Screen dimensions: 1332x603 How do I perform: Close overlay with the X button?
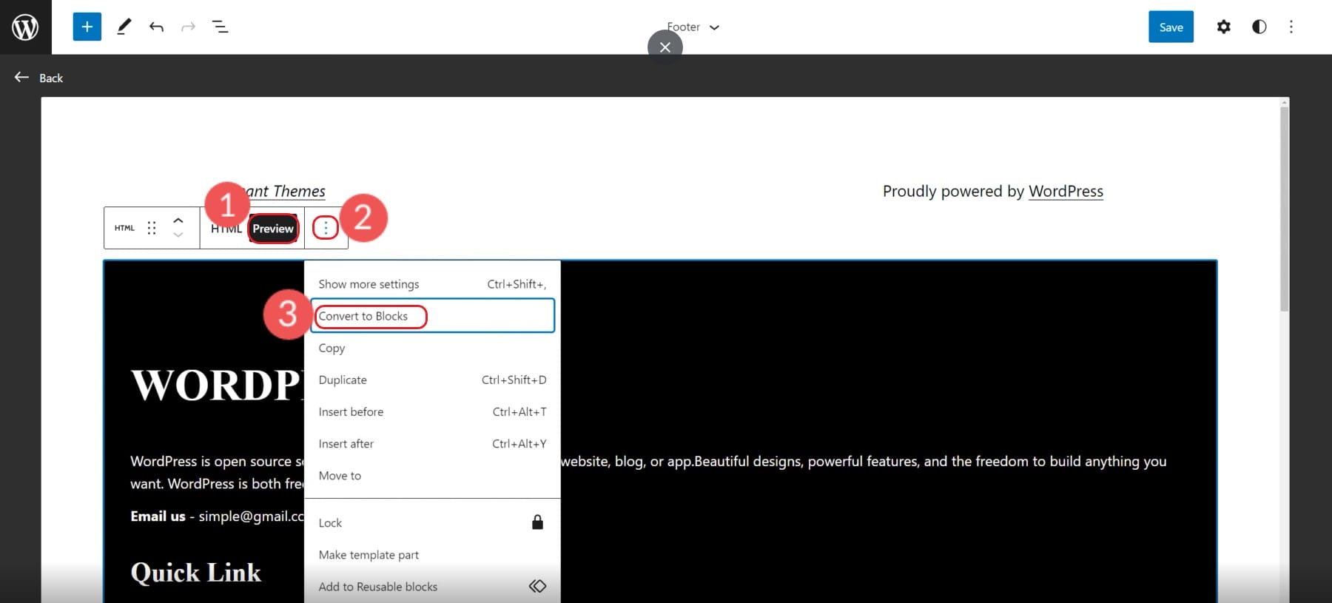click(665, 47)
